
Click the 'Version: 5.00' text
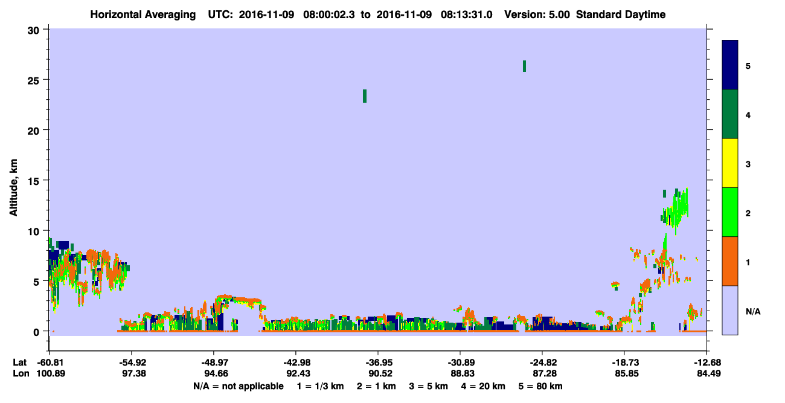(537, 15)
